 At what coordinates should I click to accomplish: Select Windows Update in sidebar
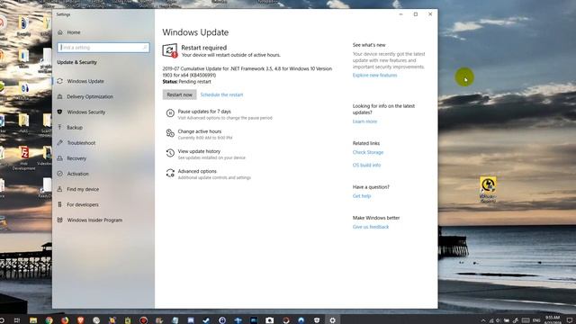[85, 81]
